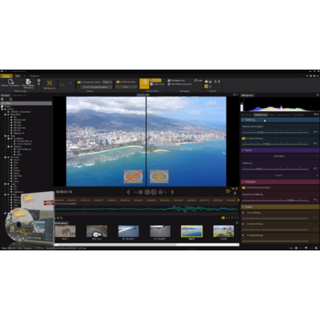Collapse the blue Glättung section header
This screenshot has width=320, height=320.
point(280,120)
